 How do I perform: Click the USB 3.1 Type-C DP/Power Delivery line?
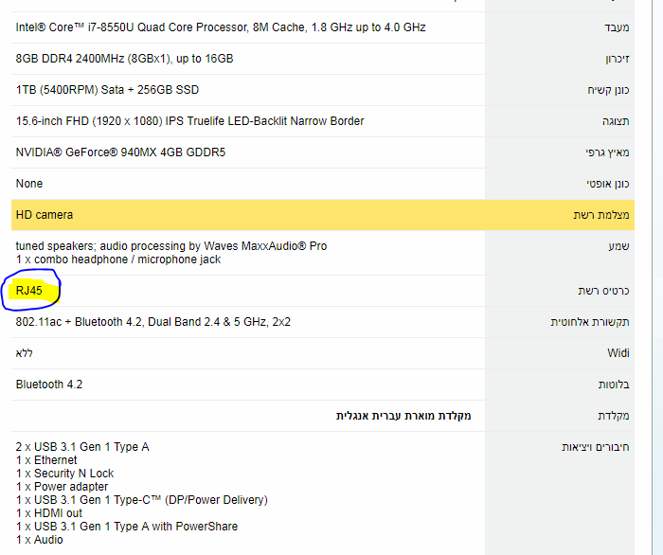coord(142,500)
